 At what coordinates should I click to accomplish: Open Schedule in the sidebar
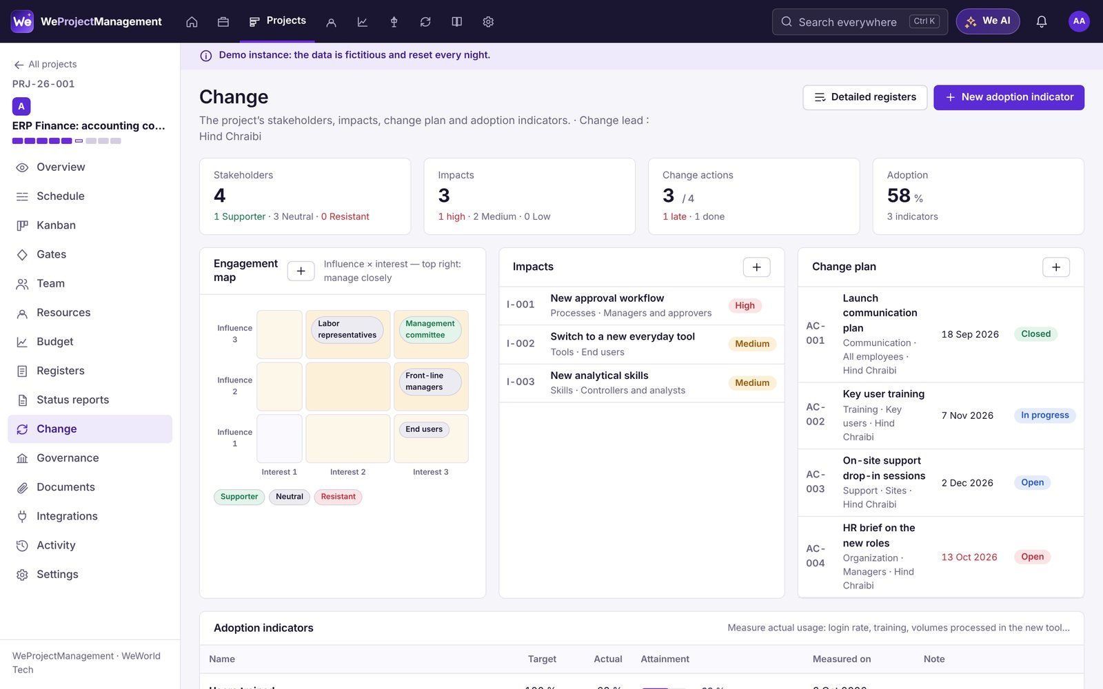click(90, 196)
